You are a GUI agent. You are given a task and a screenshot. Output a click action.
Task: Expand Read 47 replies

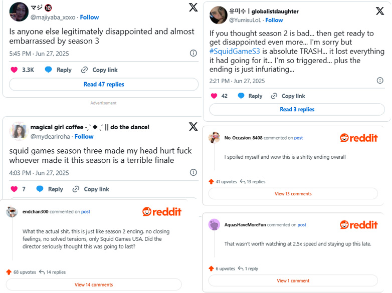pyautogui.click(x=104, y=84)
